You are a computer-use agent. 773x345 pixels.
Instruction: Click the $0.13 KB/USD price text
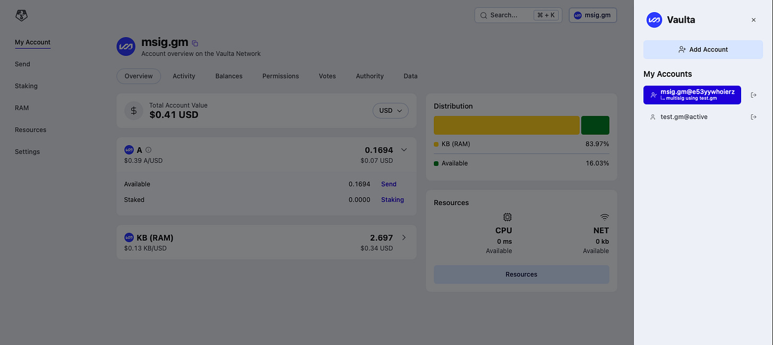[145, 248]
